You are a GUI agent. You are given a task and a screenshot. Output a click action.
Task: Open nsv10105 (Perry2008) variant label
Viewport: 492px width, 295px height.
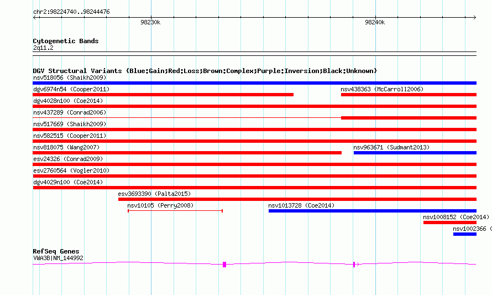(x=160, y=205)
